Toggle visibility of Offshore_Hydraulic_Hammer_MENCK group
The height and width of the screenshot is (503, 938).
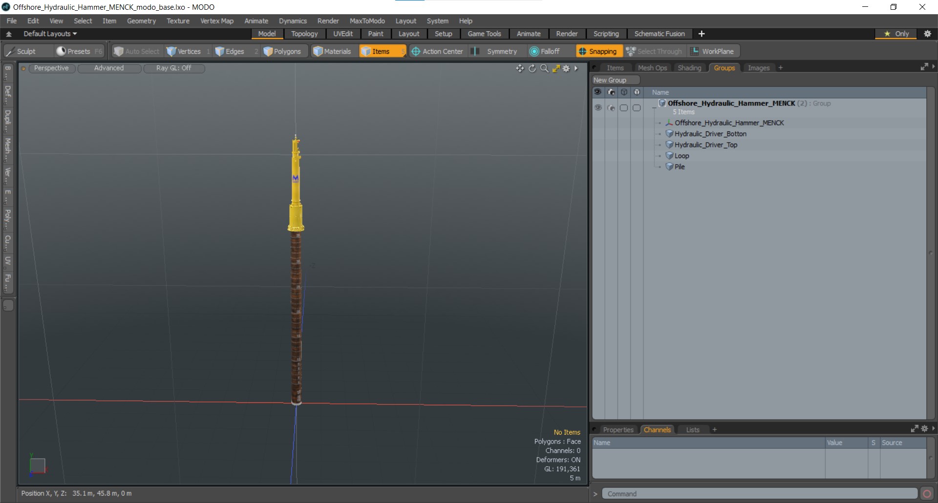(598, 107)
